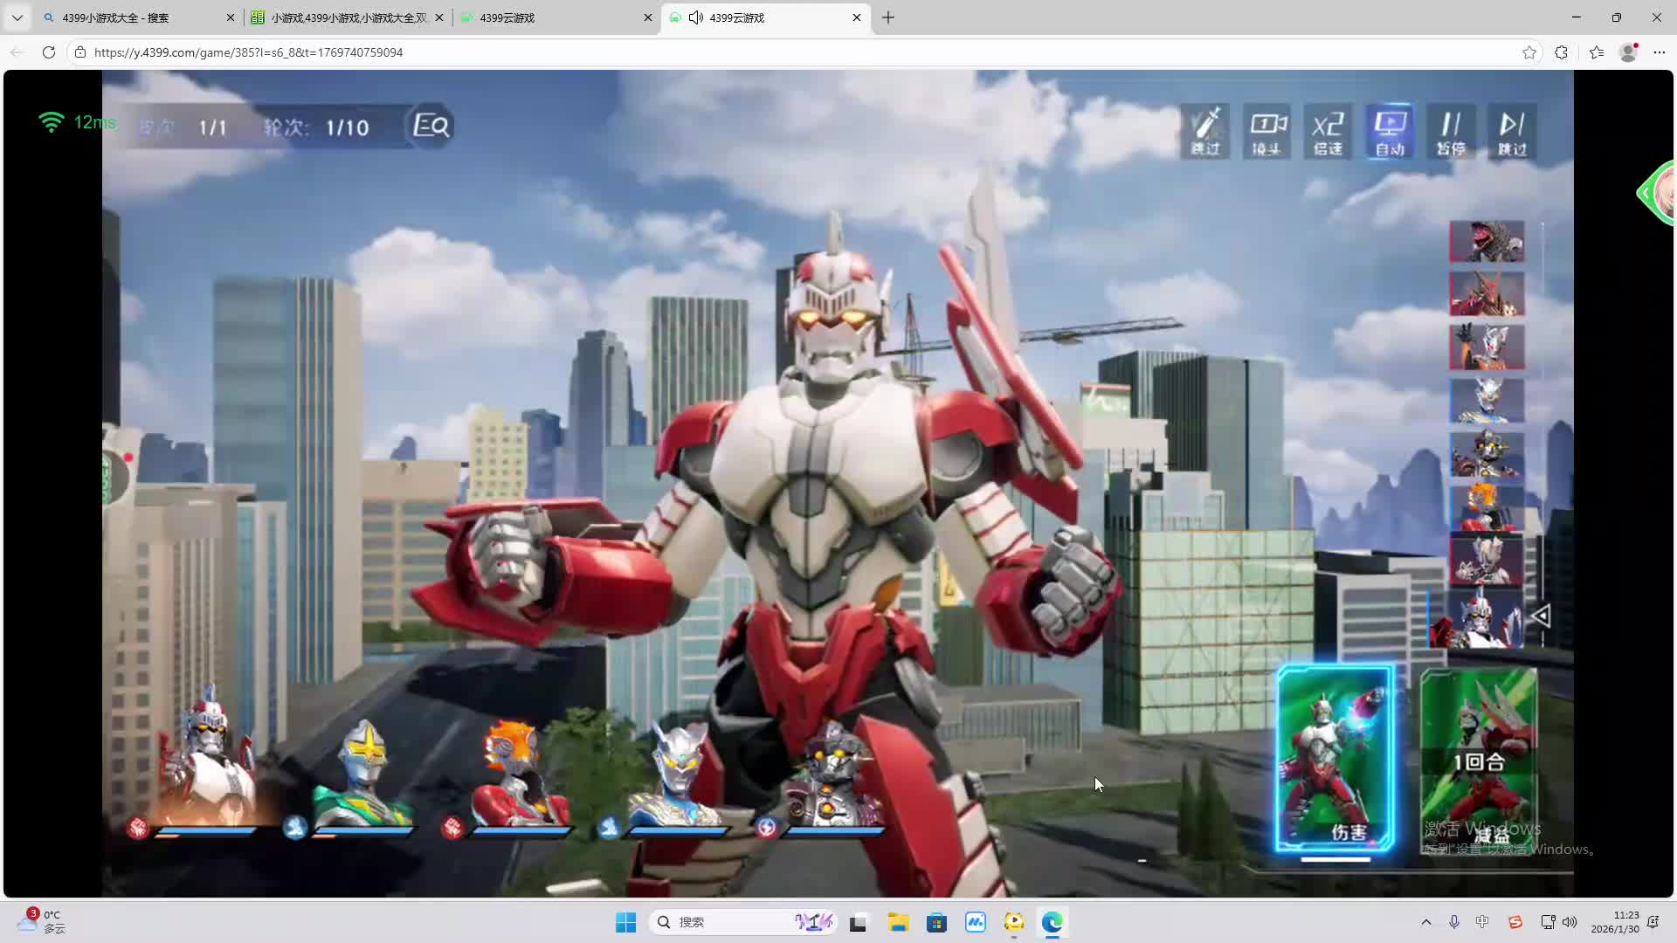Select the 伤害 damage skill card
This screenshot has height=943, width=1677.
point(1335,758)
